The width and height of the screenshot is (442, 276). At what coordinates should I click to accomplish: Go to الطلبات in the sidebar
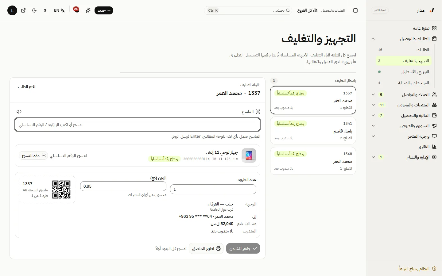[x=404, y=50]
